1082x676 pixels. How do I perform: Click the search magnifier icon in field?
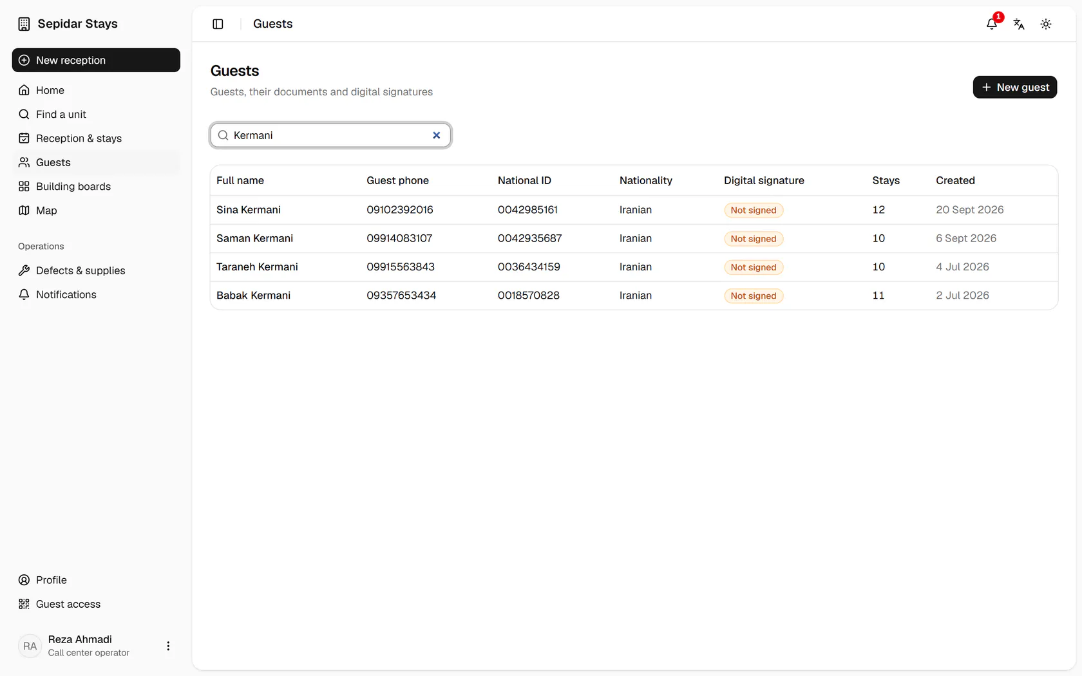click(x=223, y=135)
